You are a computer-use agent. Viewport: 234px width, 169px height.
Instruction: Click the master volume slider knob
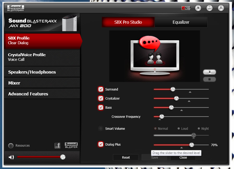click(x=63, y=157)
